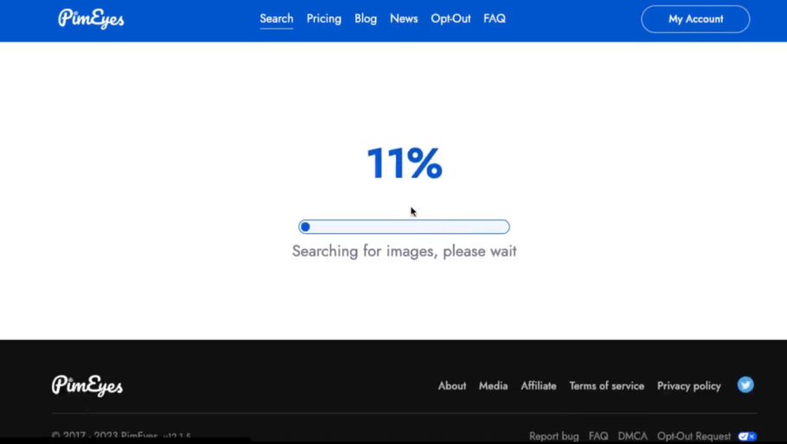
Task: Click the Affiliate footer link
Action: pos(538,386)
